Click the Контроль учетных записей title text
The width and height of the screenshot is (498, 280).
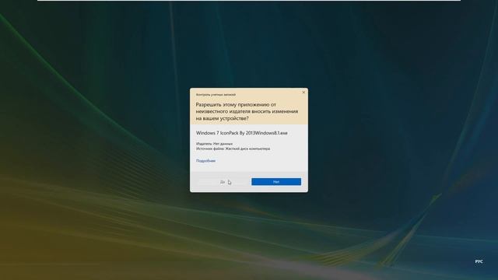point(216,95)
